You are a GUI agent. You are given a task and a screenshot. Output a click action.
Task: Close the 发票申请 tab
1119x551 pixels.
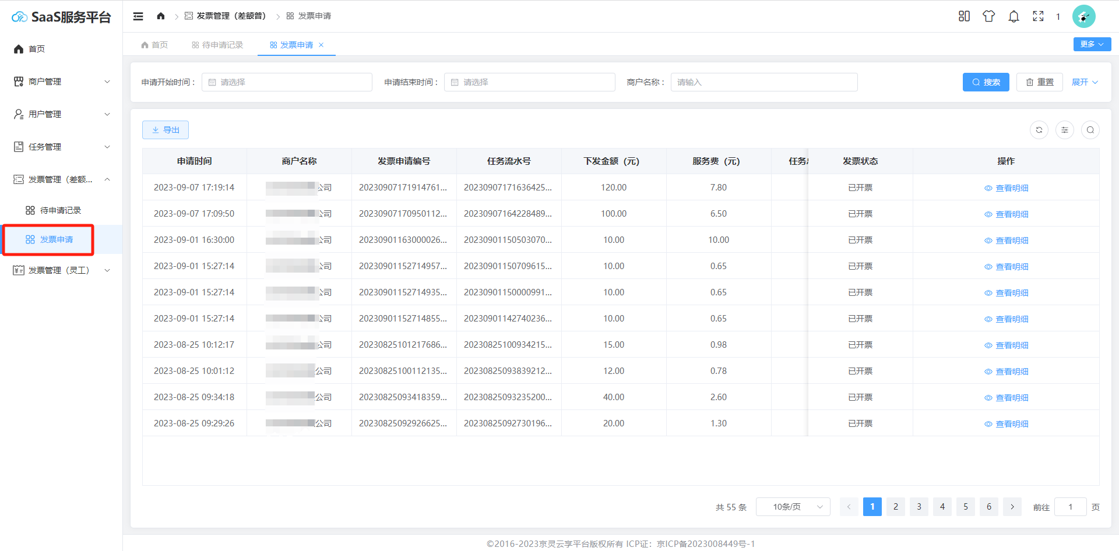point(321,45)
